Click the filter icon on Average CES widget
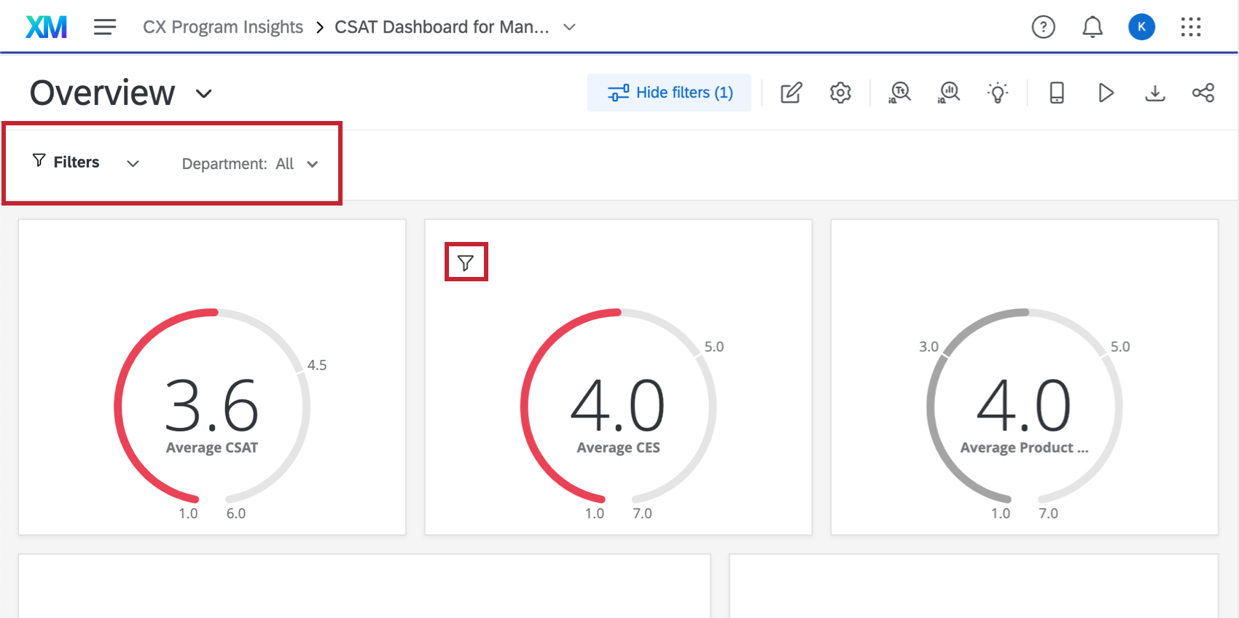Screen dimensions: 1239x618 click(x=466, y=262)
